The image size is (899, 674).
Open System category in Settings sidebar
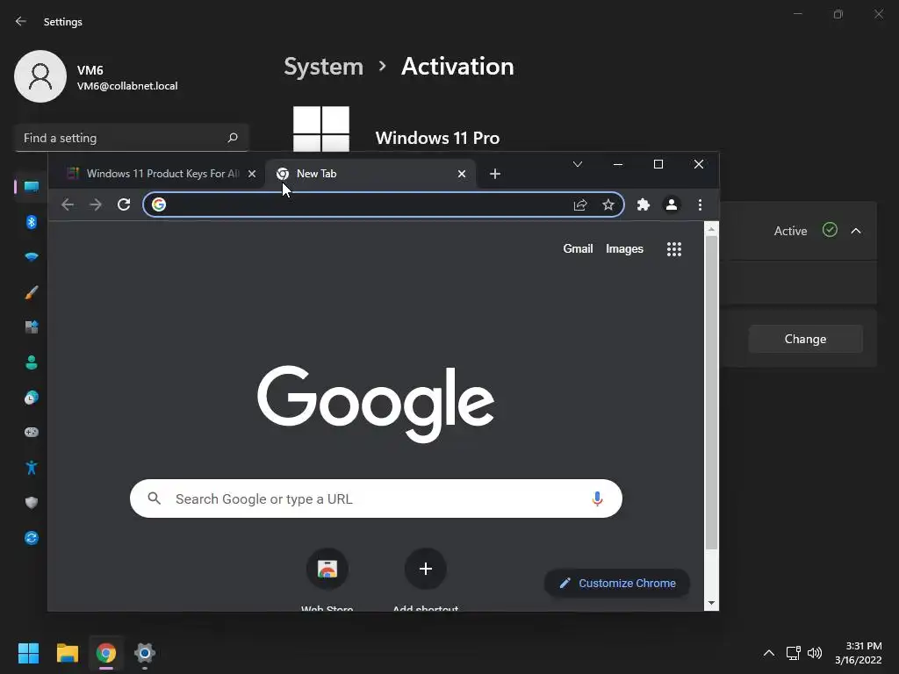coord(32,187)
